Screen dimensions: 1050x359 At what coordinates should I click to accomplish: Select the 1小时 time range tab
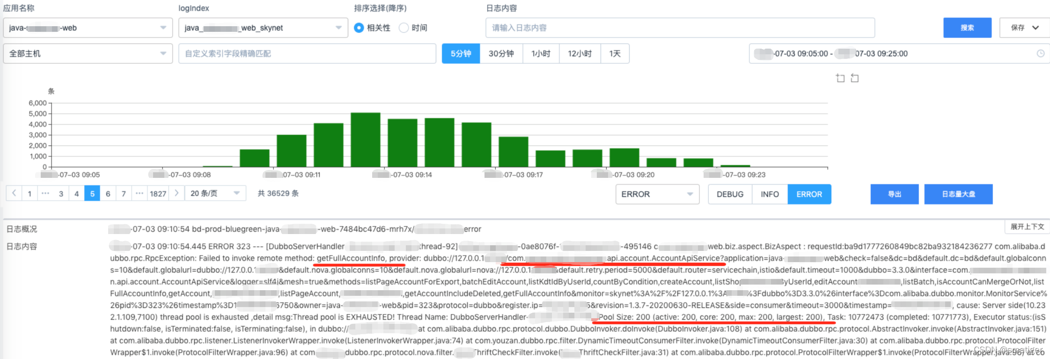(541, 53)
